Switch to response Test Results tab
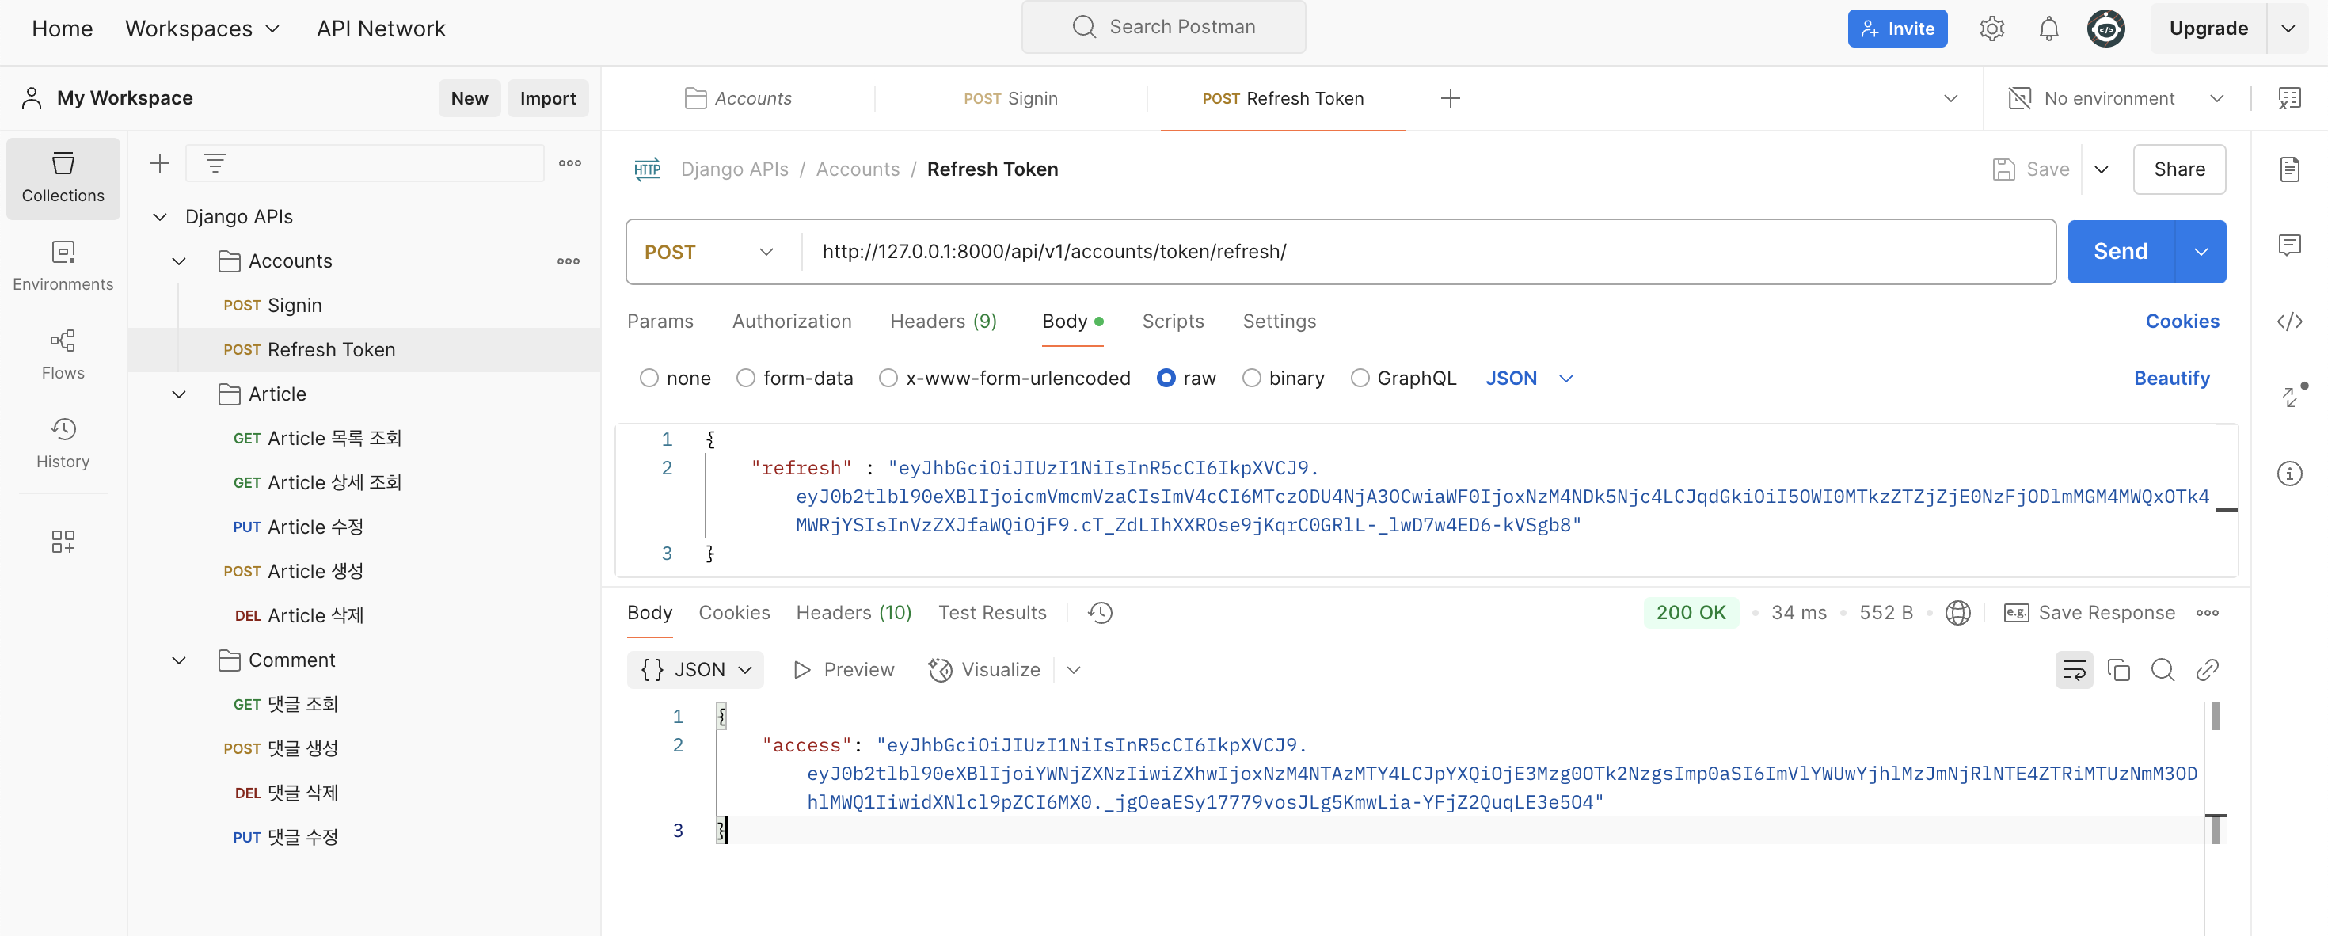Viewport: 2328px width, 936px height. point(991,613)
